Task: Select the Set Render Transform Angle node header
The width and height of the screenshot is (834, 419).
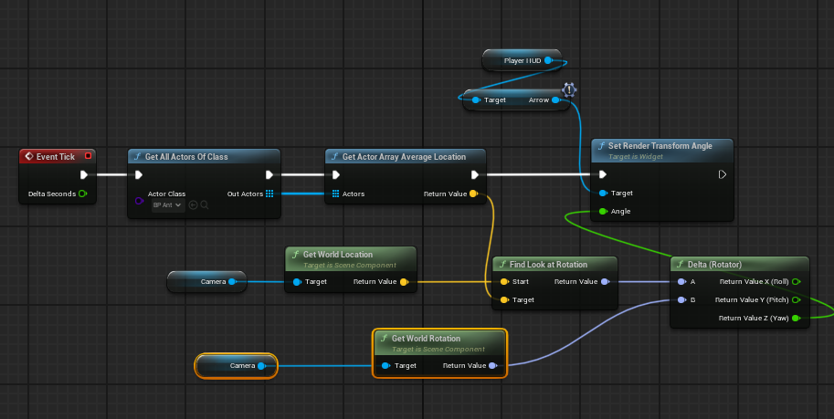Action: click(x=662, y=150)
